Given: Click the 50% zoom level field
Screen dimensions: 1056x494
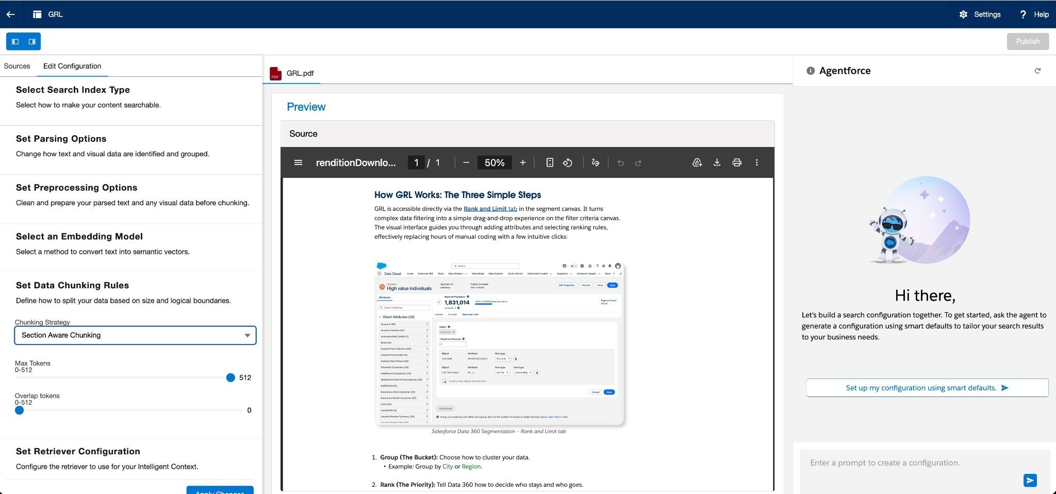Looking at the screenshot, I should (x=494, y=162).
